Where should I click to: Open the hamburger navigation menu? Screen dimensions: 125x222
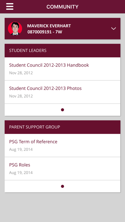click(x=10, y=7)
